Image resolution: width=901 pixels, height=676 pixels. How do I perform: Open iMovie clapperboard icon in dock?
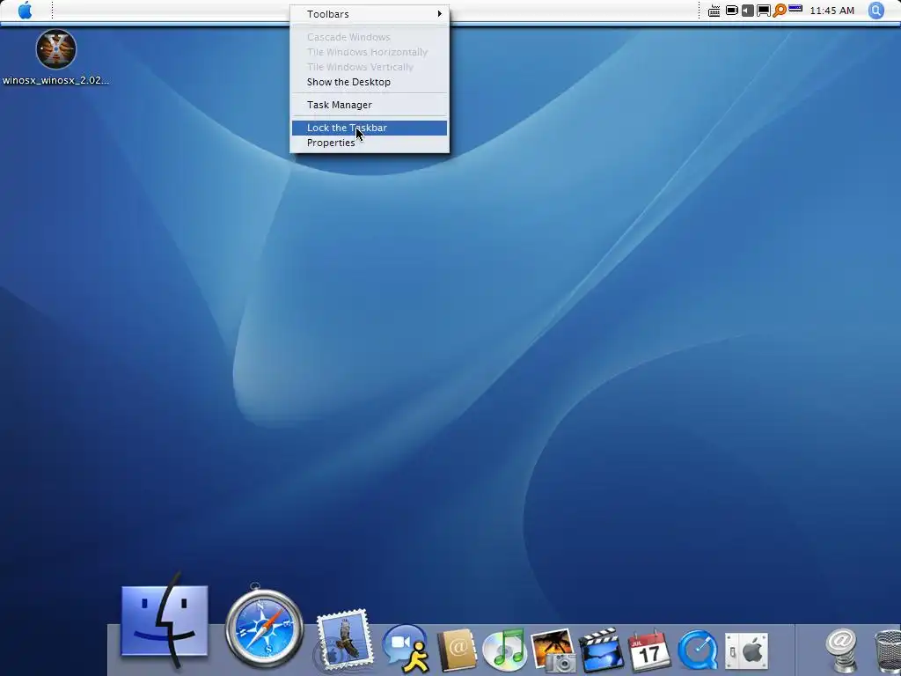[600, 650]
